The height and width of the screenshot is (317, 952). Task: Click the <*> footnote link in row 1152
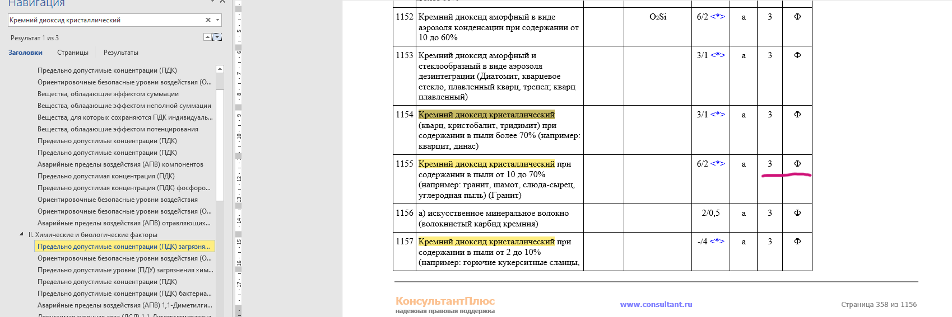(x=718, y=17)
